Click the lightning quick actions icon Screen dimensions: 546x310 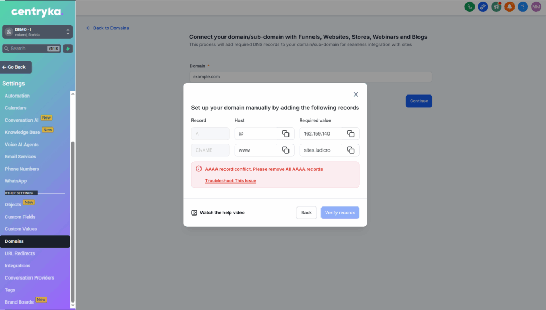68,49
